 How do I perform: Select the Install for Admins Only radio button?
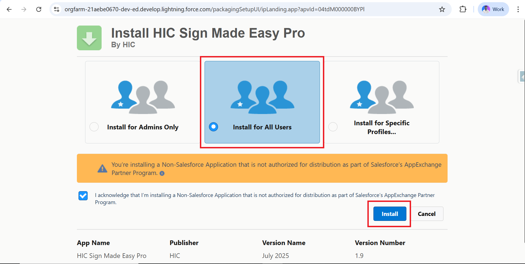pos(94,127)
